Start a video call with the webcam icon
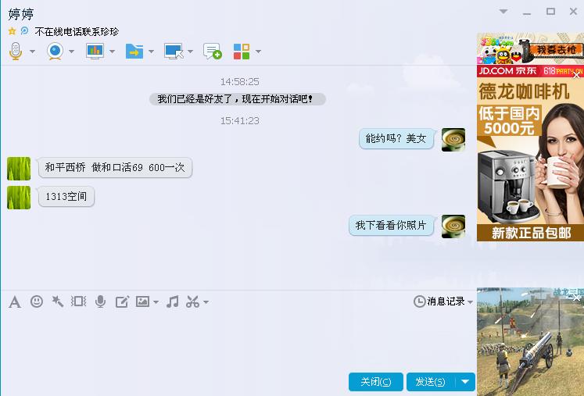 (56, 52)
